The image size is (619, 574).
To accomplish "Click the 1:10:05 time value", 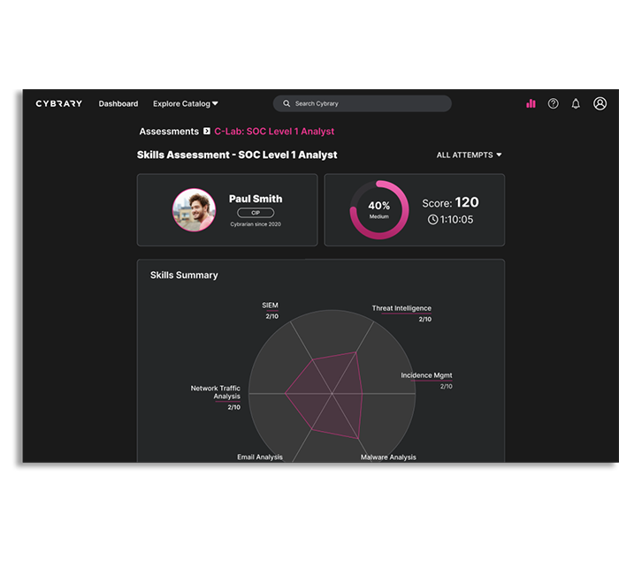I will pyautogui.click(x=456, y=220).
